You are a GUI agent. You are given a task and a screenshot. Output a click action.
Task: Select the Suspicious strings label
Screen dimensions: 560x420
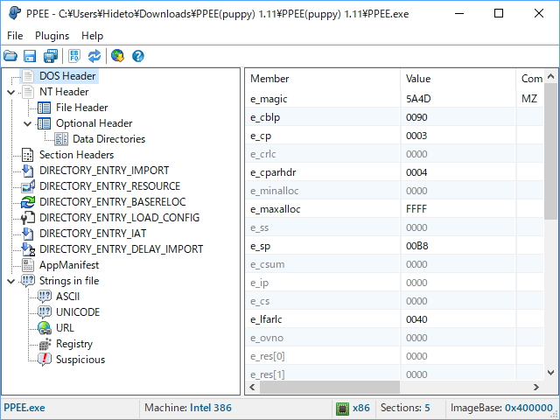(80, 360)
